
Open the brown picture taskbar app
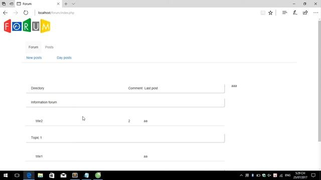75,175
